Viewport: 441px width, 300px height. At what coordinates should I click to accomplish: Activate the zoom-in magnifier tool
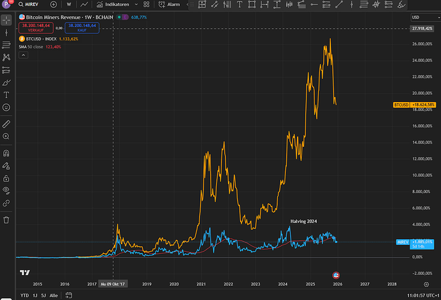[x=6, y=137]
